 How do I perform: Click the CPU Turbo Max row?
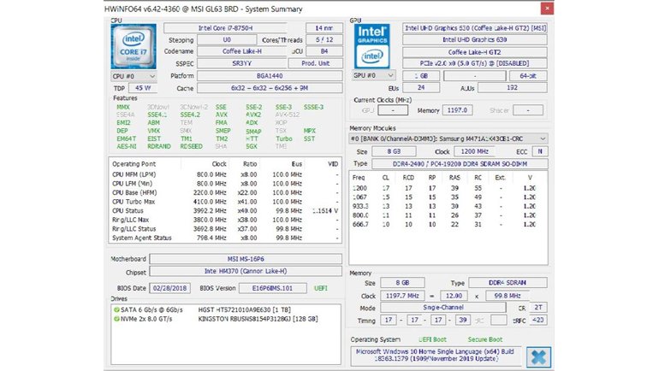[225, 202]
